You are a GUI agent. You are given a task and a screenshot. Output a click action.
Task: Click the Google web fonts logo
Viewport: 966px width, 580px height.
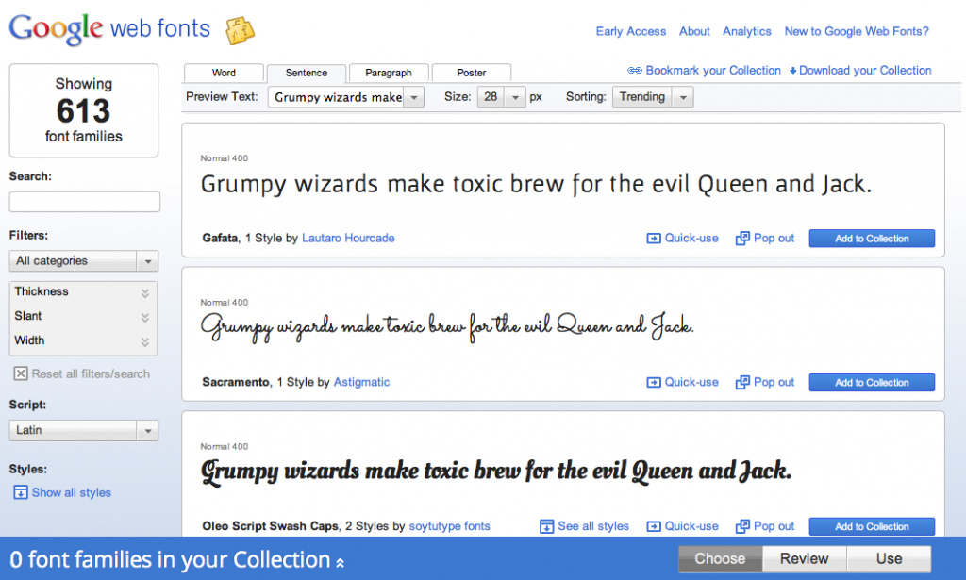pyautogui.click(x=109, y=29)
